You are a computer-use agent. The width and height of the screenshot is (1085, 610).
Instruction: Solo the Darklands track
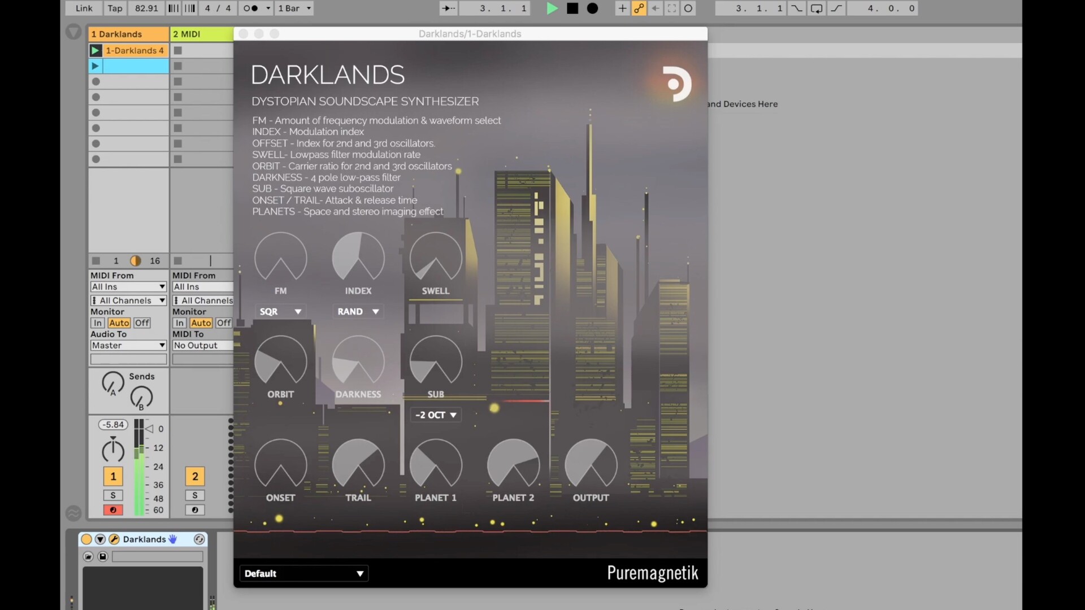pos(113,495)
